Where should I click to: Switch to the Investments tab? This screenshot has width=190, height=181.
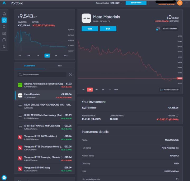click(x=30, y=66)
